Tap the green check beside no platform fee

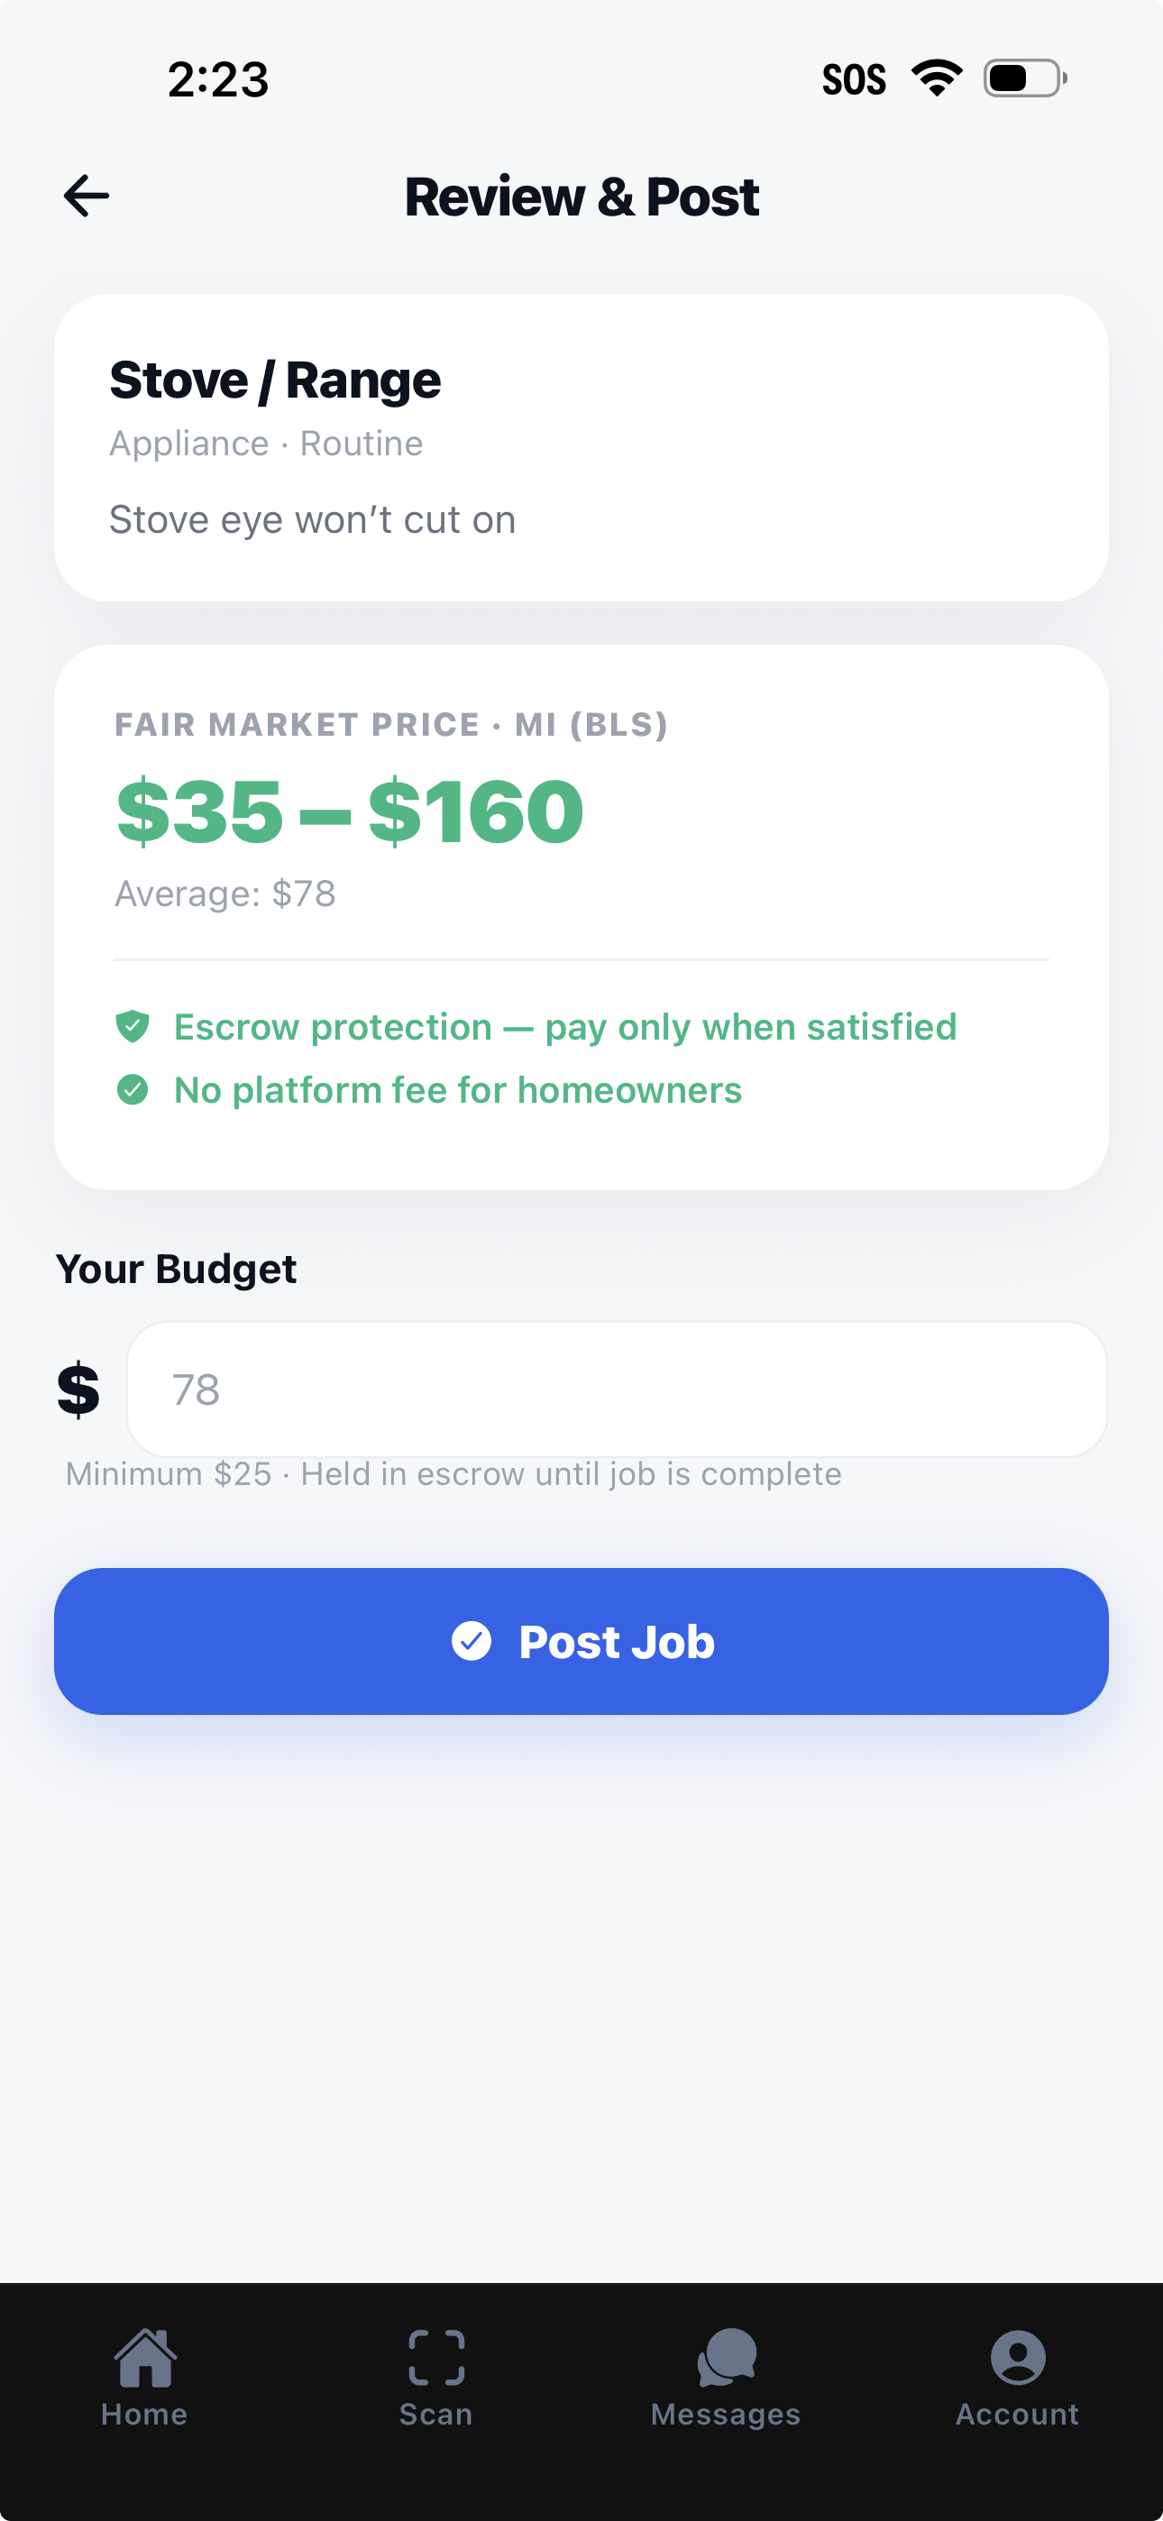click(x=133, y=1089)
